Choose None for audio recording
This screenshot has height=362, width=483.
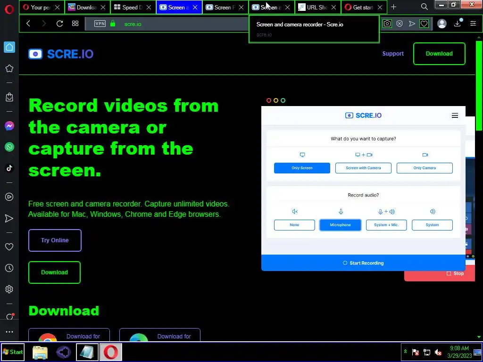294,225
